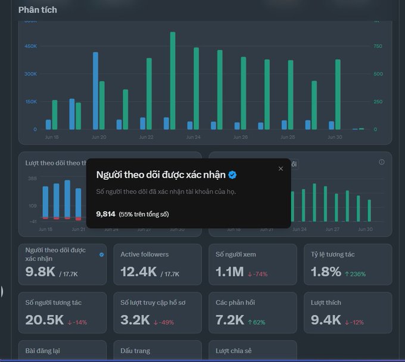The image size is (405, 362).
Task: Click the Jun 22 date label
Action: [x=146, y=137]
